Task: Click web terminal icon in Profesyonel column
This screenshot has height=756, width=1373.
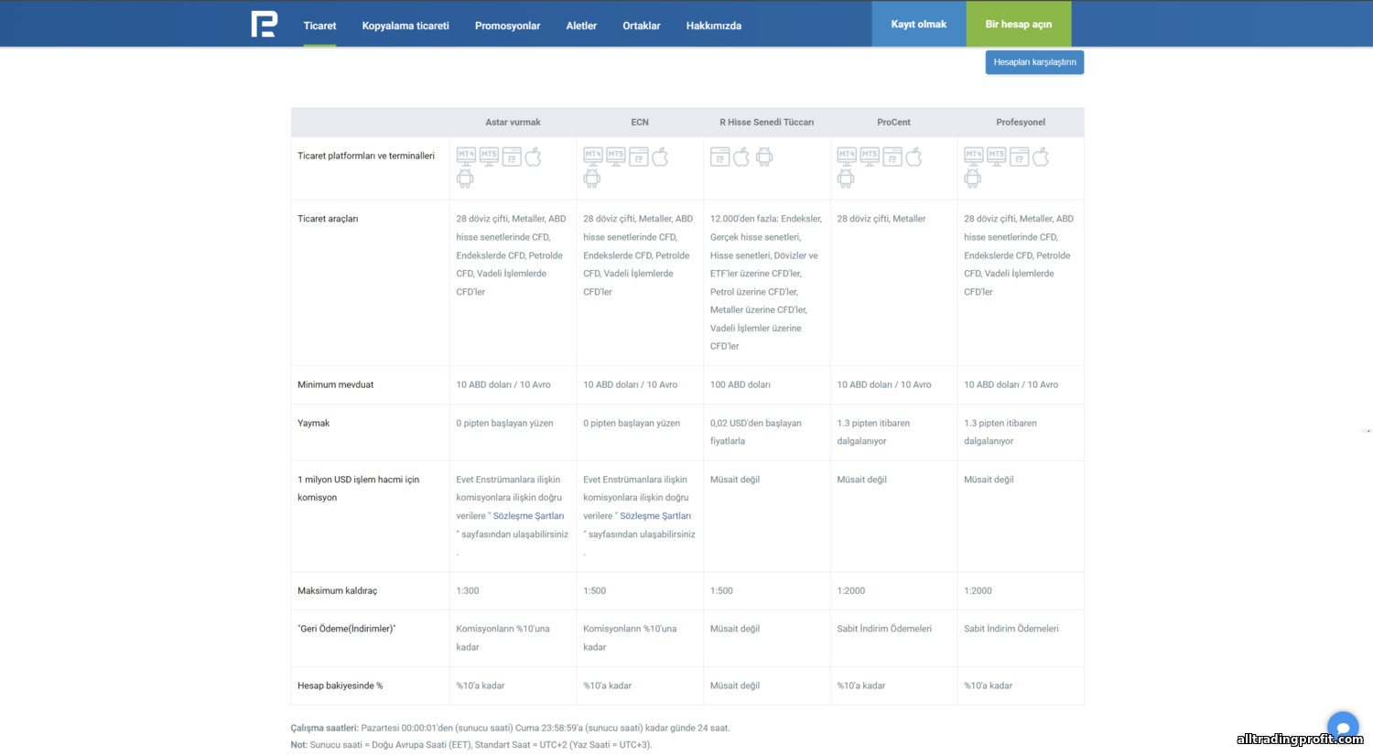Action: coord(1020,157)
